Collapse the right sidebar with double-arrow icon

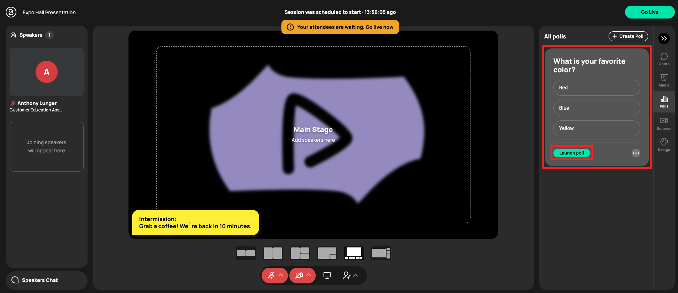(x=664, y=38)
